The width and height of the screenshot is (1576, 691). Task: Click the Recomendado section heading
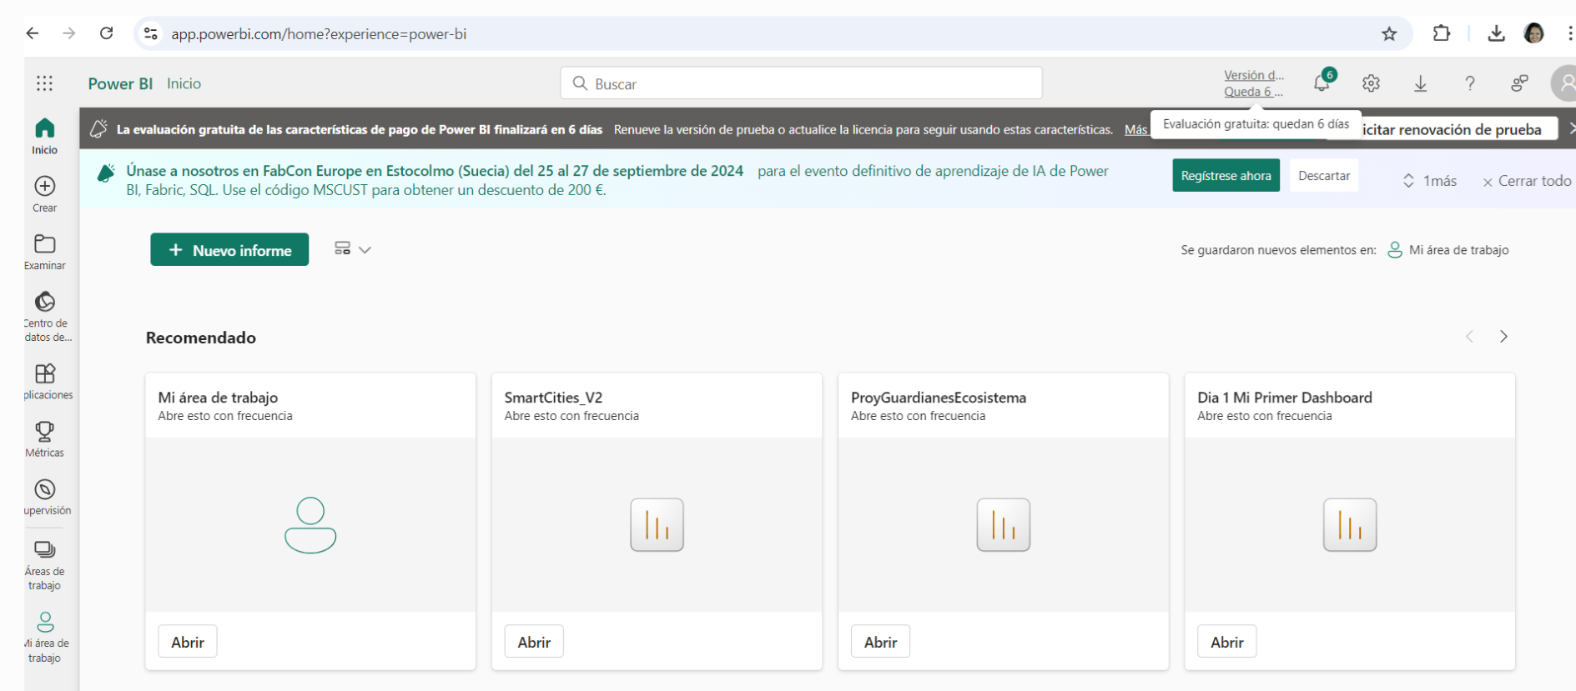(x=201, y=338)
